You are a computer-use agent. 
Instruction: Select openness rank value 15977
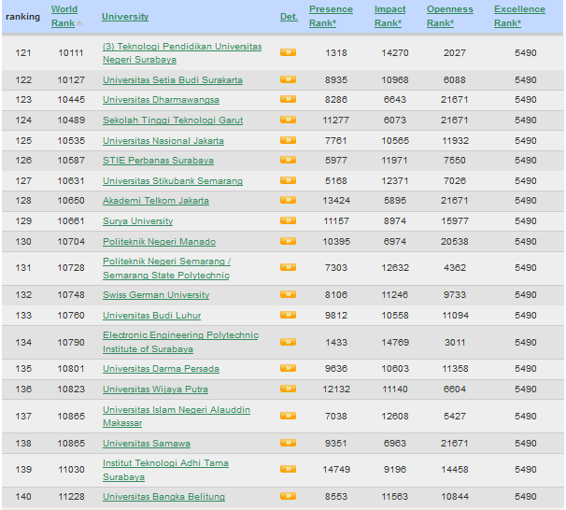coord(455,220)
